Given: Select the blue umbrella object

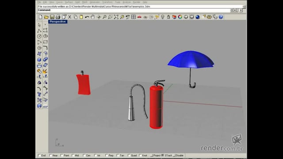Looking at the screenshot, I should (x=191, y=60).
